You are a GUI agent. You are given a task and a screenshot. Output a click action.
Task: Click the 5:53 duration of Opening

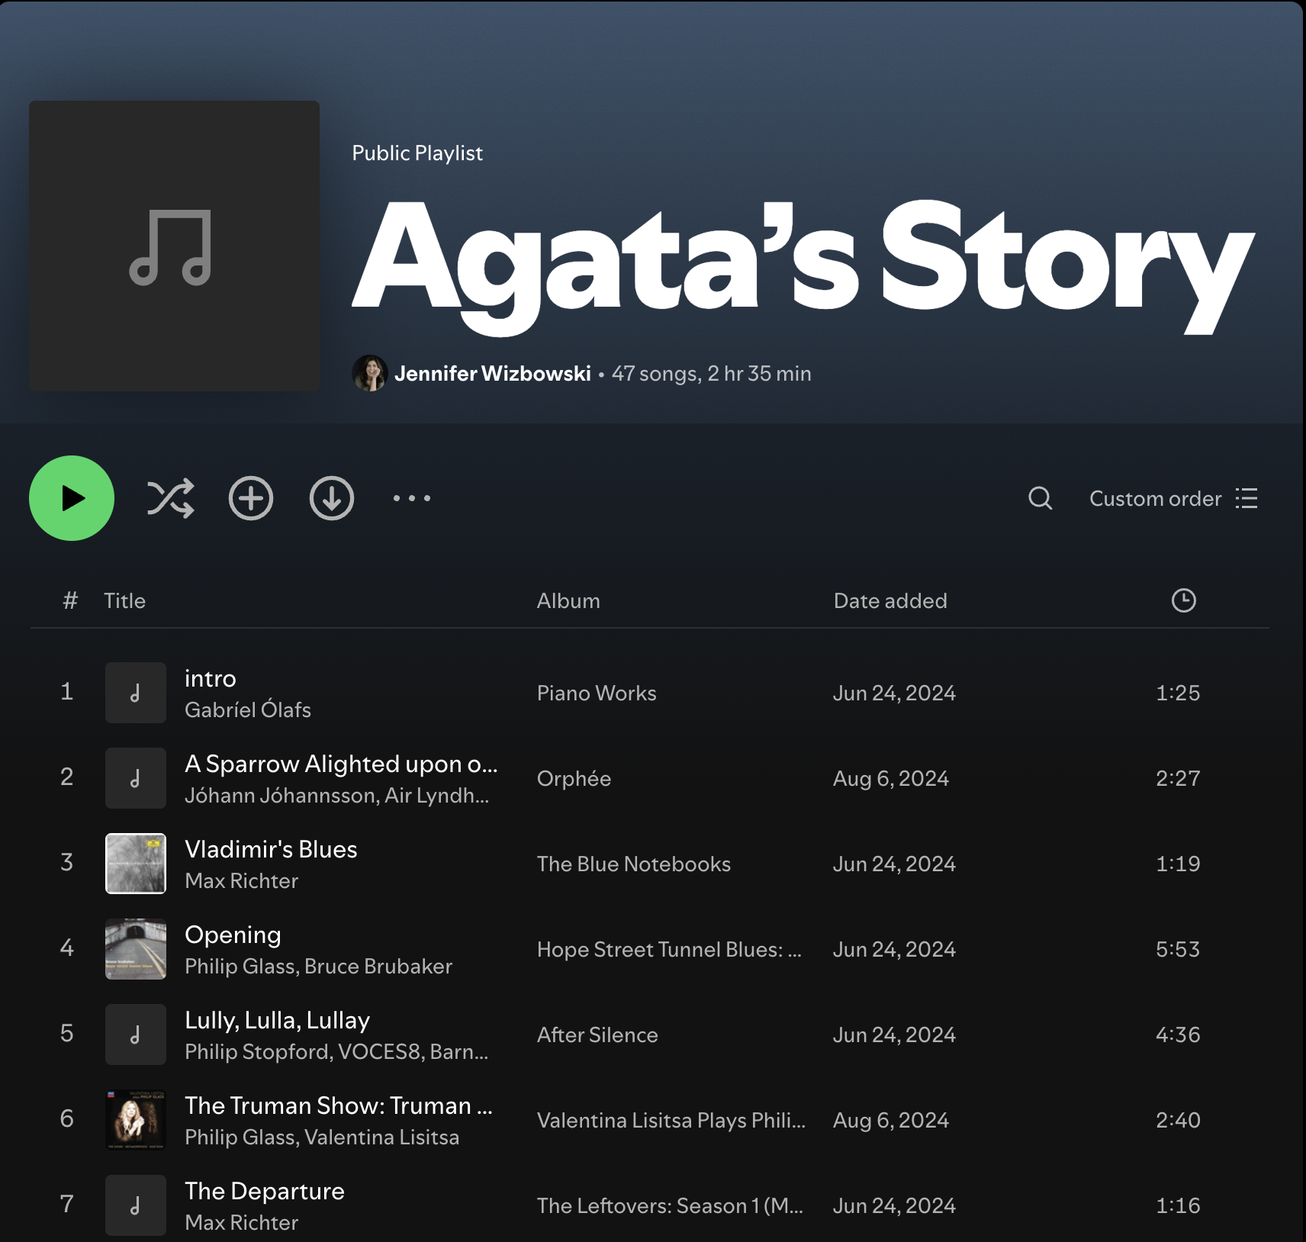(x=1178, y=949)
